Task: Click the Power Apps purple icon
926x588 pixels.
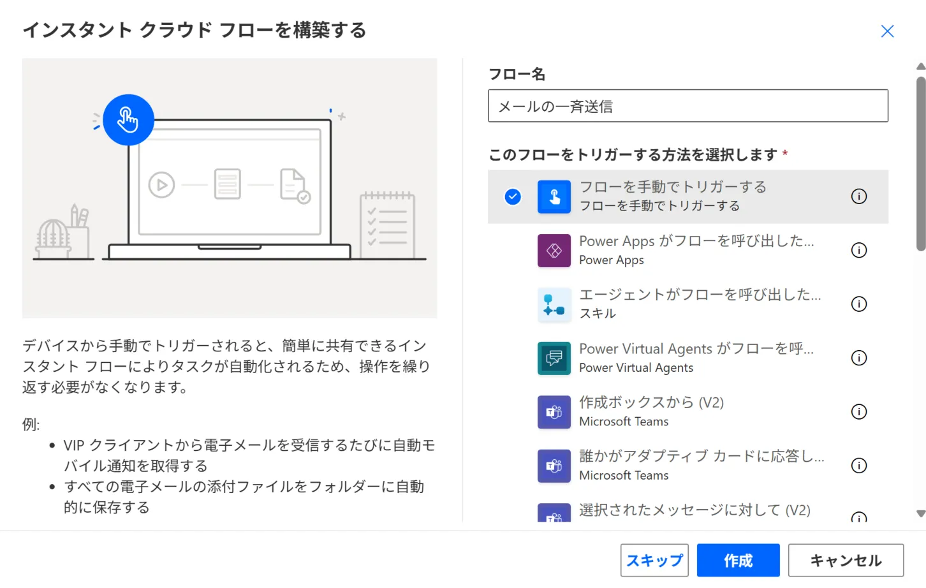Action: click(x=554, y=250)
